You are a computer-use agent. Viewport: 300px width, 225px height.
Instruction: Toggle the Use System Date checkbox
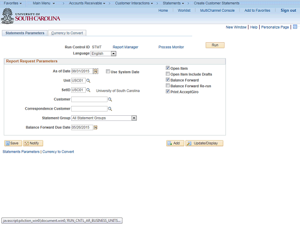[108, 71]
